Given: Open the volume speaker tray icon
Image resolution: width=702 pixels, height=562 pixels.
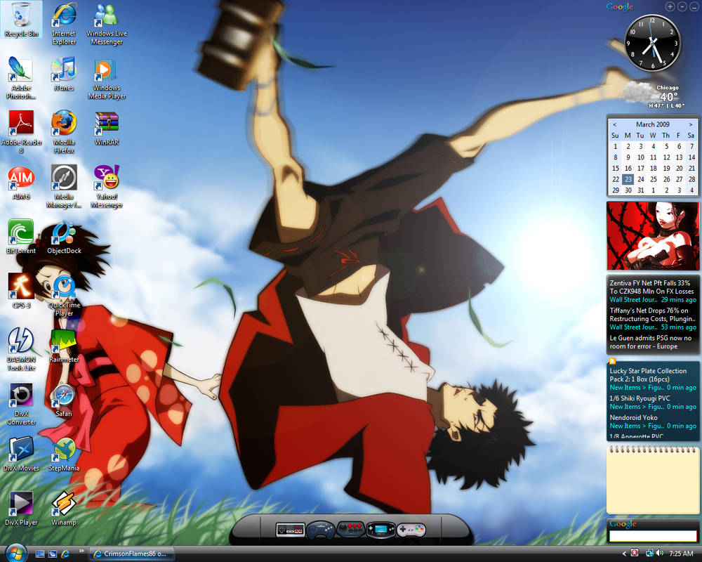Looking at the screenshot, I should (x=659, y=554).
